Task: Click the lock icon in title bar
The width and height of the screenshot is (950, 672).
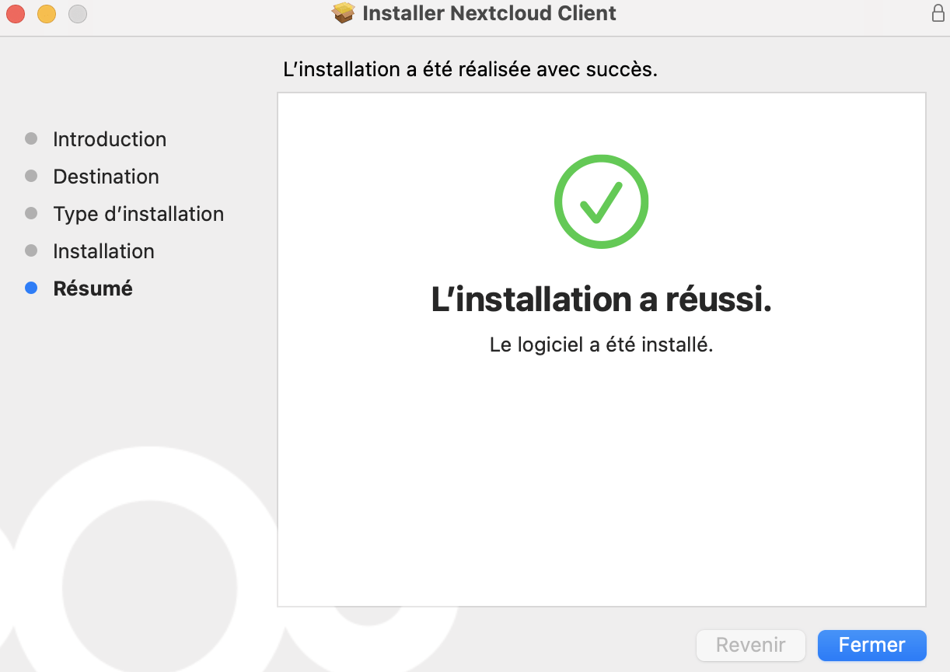Action: coord(938,13)
